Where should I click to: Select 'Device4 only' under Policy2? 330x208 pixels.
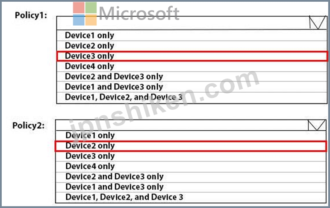point(191,167)
